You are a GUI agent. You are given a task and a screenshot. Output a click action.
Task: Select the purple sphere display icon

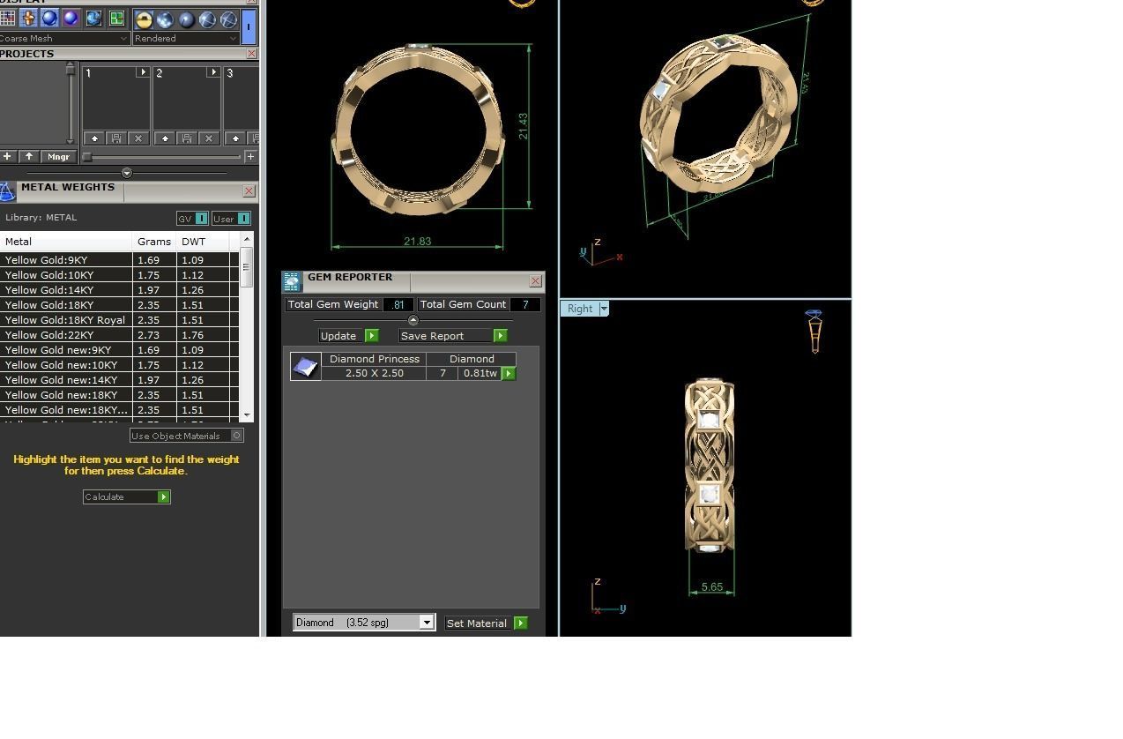pyautogui.click(x=71, y=18)
